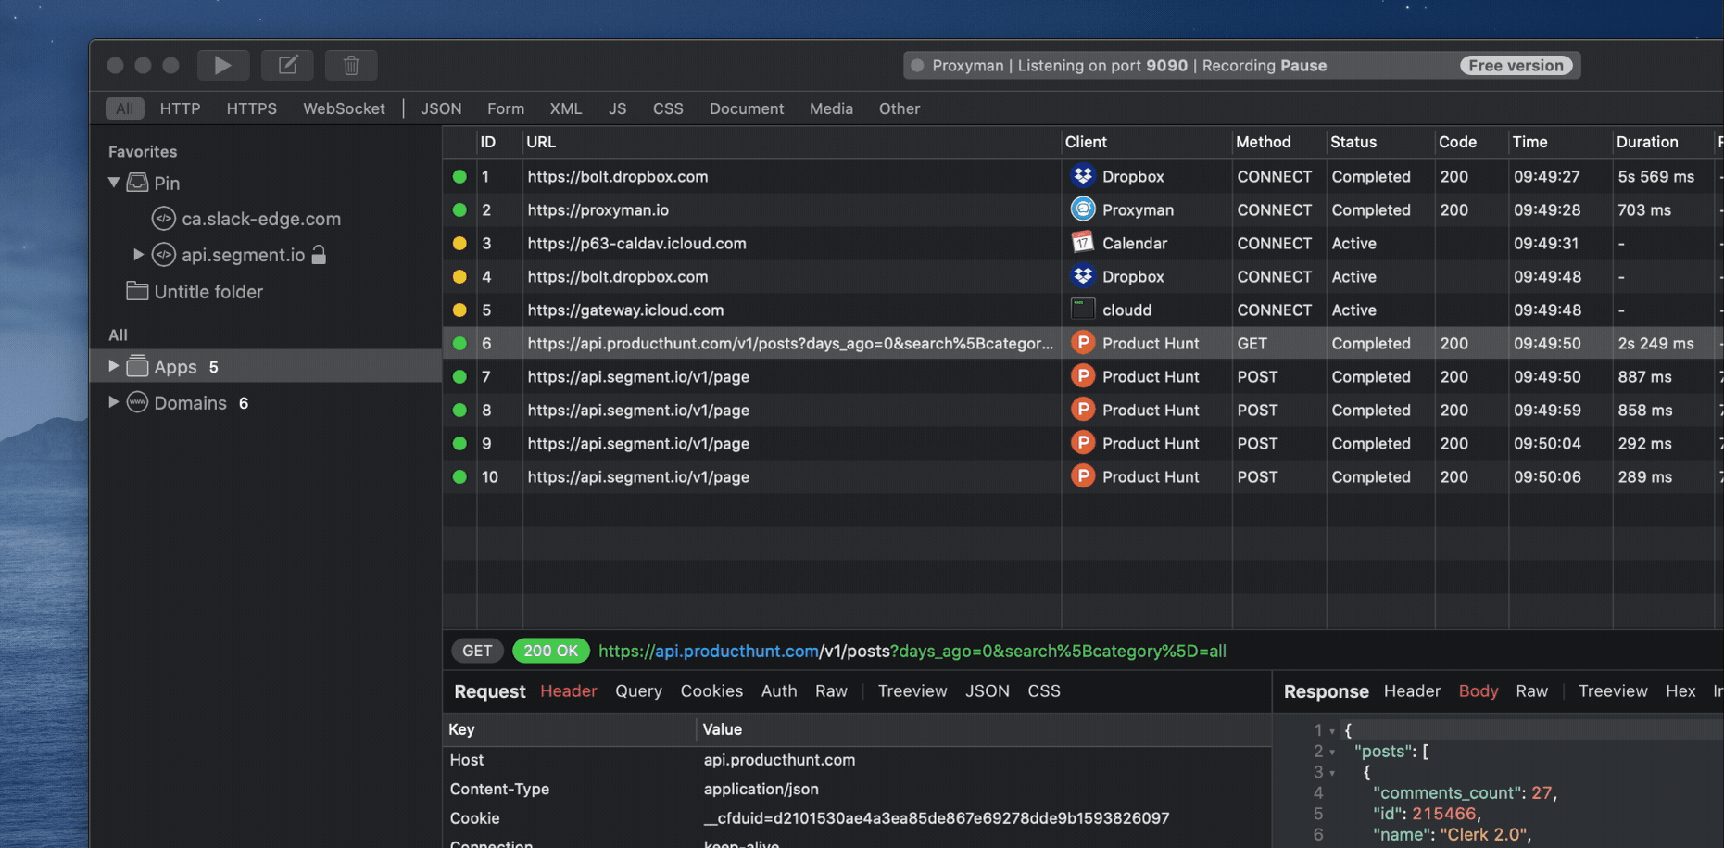
Task: Click the Untitle folder icon
Action: (x=137, y=291)
